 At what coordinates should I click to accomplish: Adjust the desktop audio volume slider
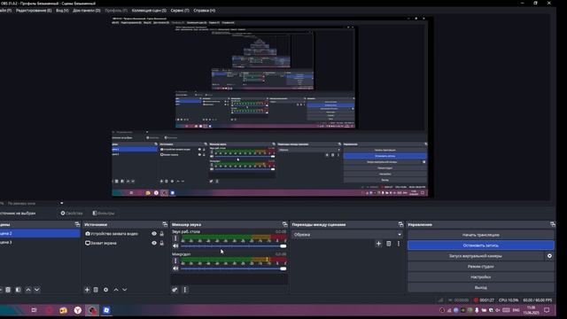pyautogui.click(x=233, y=246)
